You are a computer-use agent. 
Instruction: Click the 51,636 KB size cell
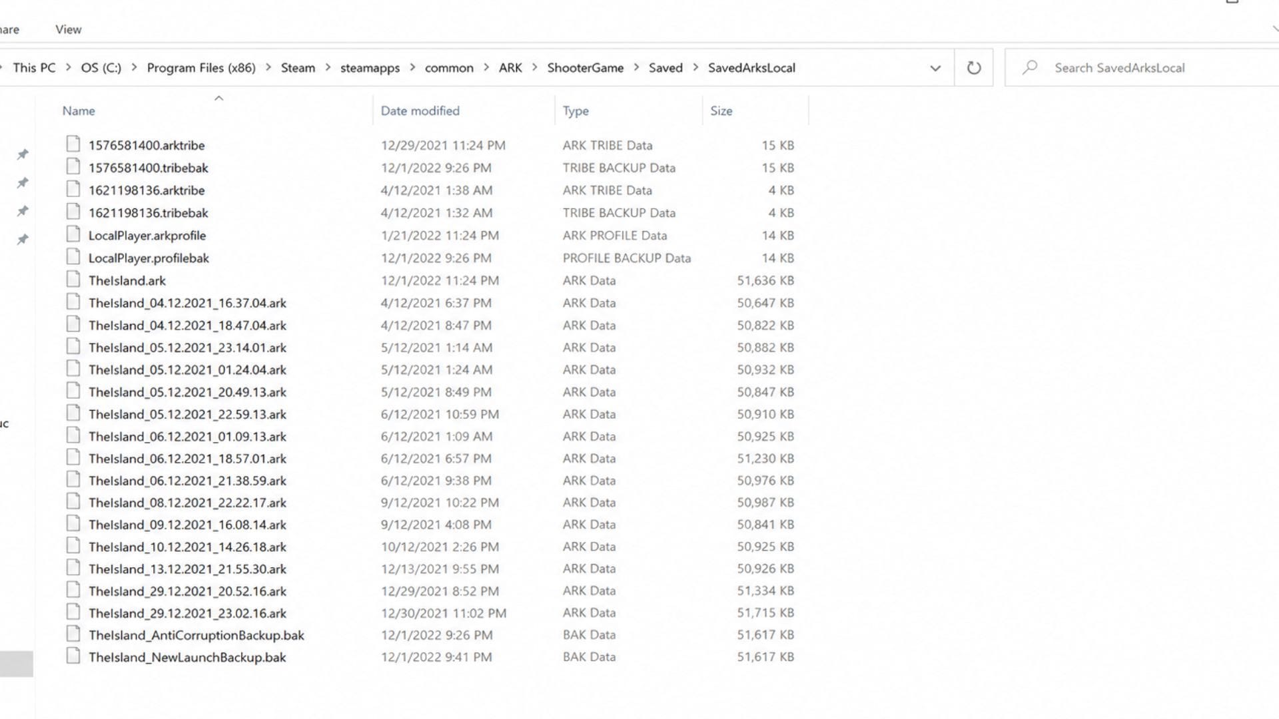pyautogui.click(x=765, y=280)
